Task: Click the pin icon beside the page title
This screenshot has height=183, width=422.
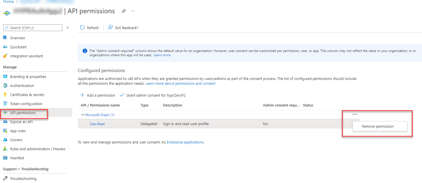Action: (x=124, y=11)
